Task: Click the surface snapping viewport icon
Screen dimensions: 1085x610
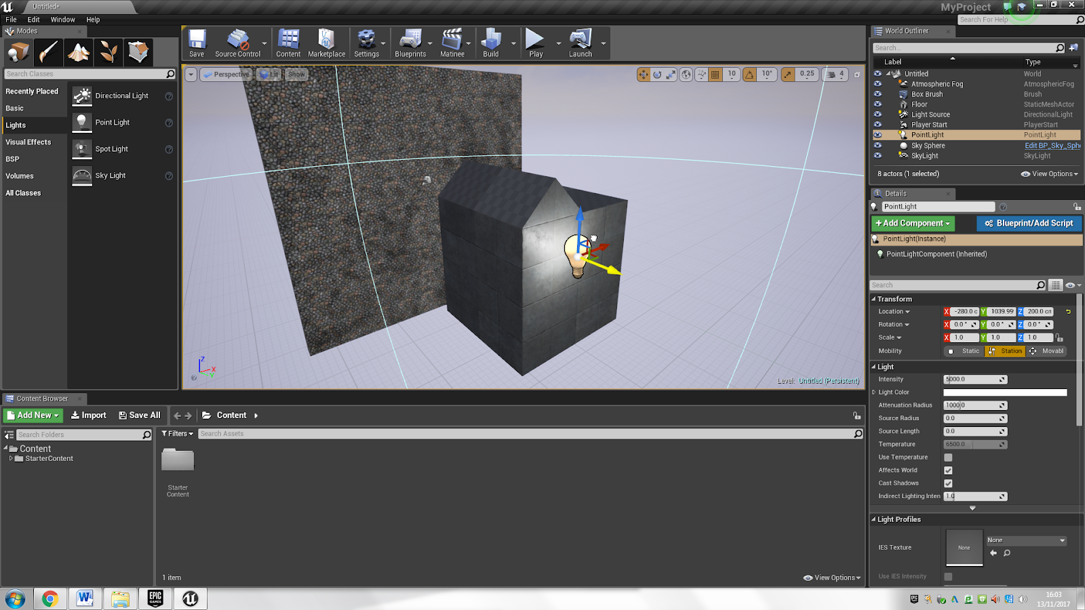Action: tap(701, 75)
